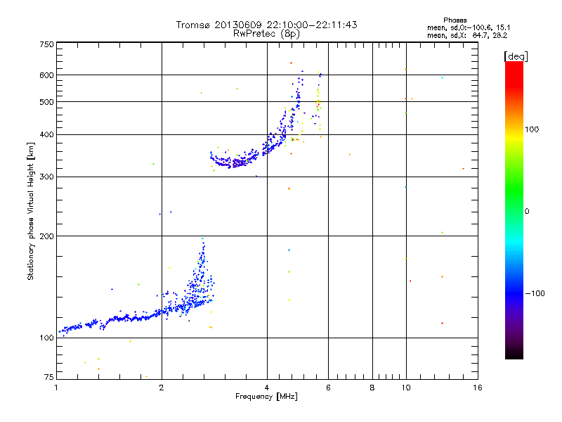Select the 'RwPretec (8p)' subtitle
Viewport: 562px width, 422px height.
click(x=266, y=34)
